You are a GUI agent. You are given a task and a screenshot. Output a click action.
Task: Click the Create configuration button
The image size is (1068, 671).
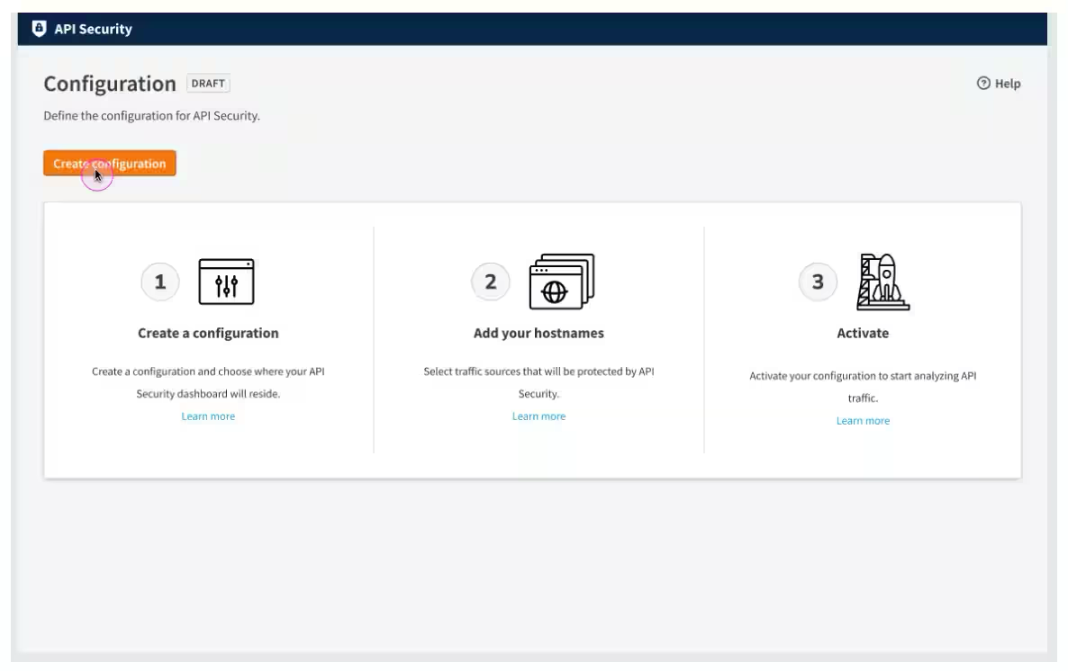(110, 163)
